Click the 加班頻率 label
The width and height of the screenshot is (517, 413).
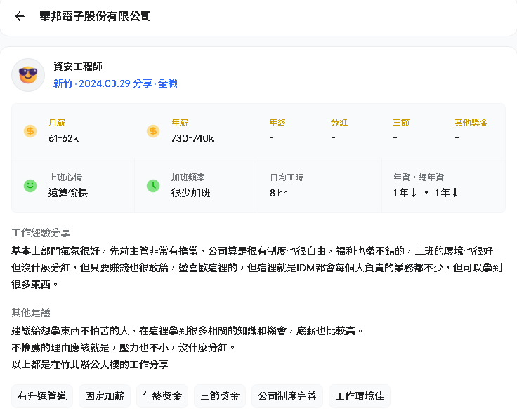coord(188,177)
